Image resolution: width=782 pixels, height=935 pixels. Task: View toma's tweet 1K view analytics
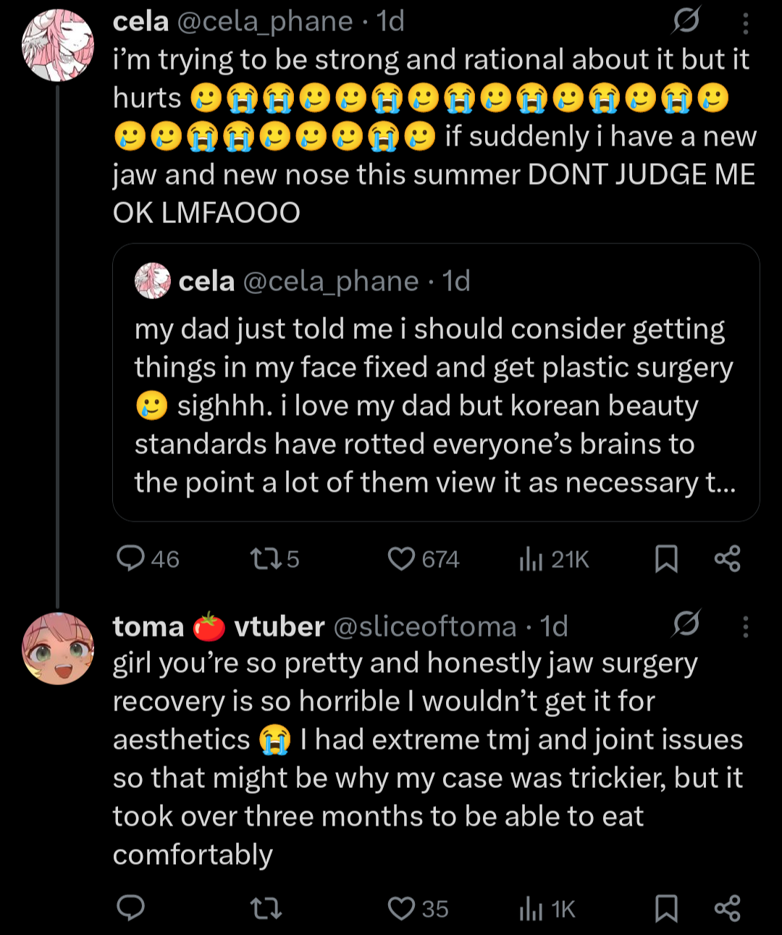coord(531,909)
